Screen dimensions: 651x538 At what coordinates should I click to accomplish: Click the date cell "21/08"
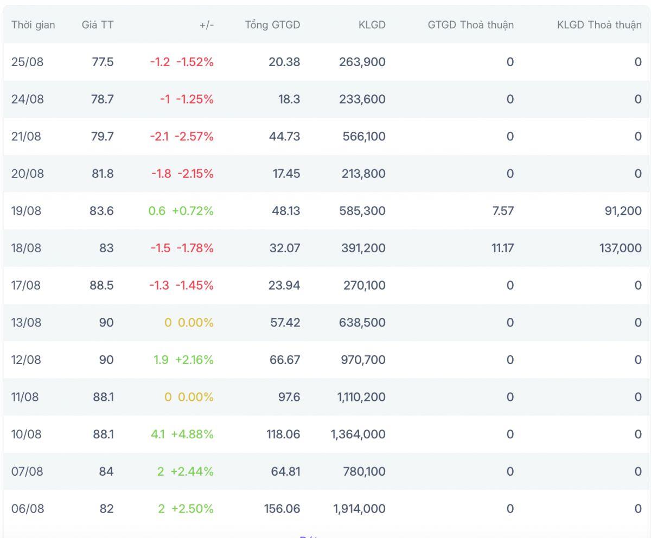(26, 136)
